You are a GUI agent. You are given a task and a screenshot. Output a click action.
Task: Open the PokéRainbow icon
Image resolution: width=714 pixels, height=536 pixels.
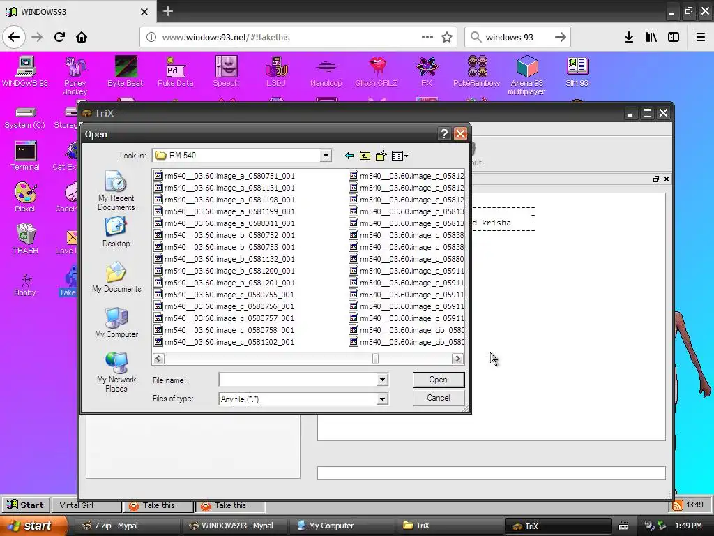pos(477,72)
